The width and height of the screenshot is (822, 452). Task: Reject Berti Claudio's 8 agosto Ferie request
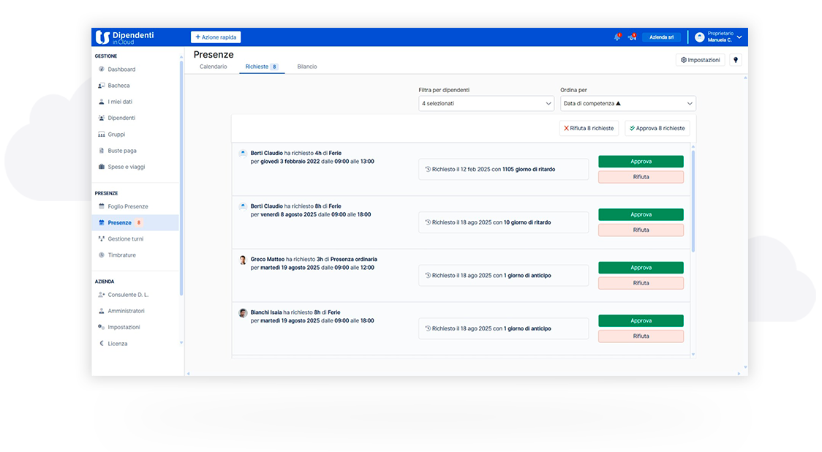coord(641,230)
